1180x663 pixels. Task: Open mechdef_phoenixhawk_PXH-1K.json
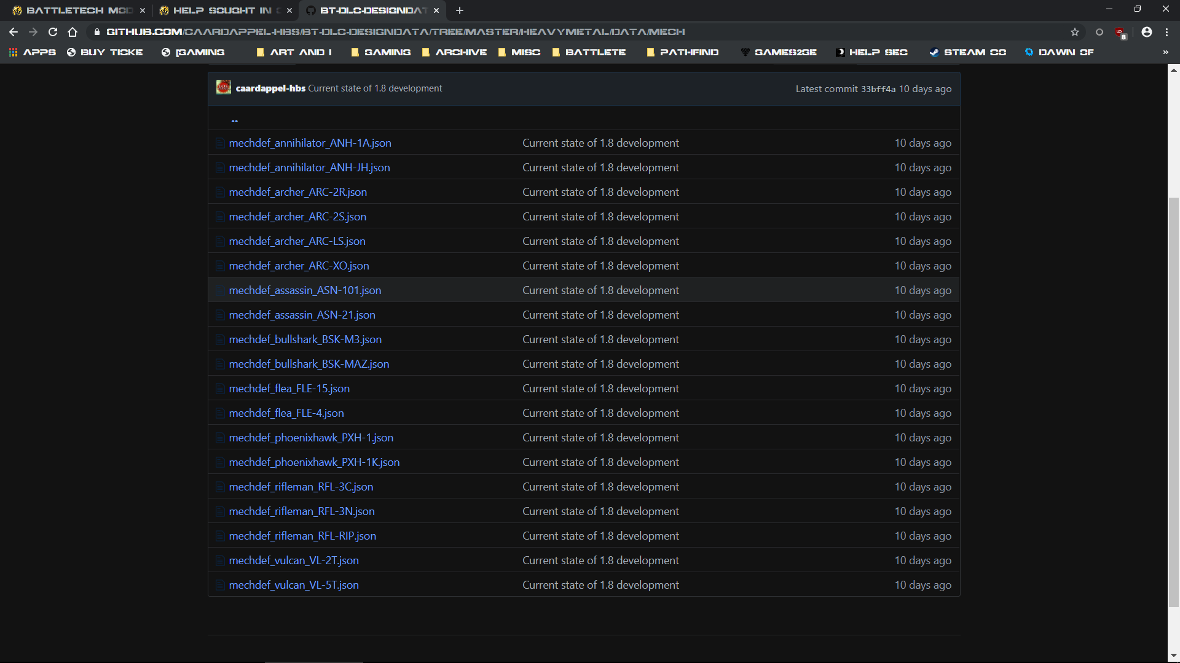point(314,462)
